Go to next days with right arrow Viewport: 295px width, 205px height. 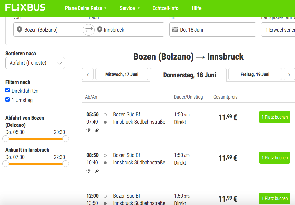point(289,74)
